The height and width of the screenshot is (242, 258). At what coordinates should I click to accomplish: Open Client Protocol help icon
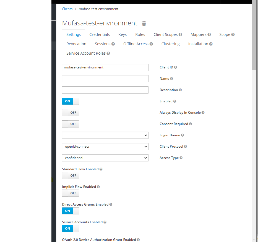[x=186, y=147]
